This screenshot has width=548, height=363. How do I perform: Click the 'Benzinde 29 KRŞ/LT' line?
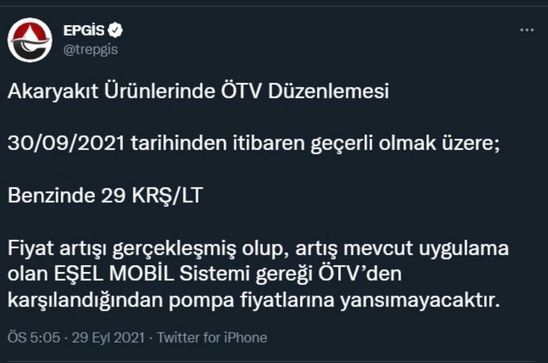(104, 196)
